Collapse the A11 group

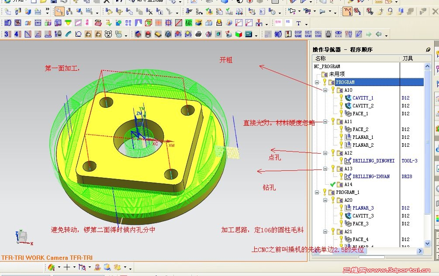[x=325, y=121]
